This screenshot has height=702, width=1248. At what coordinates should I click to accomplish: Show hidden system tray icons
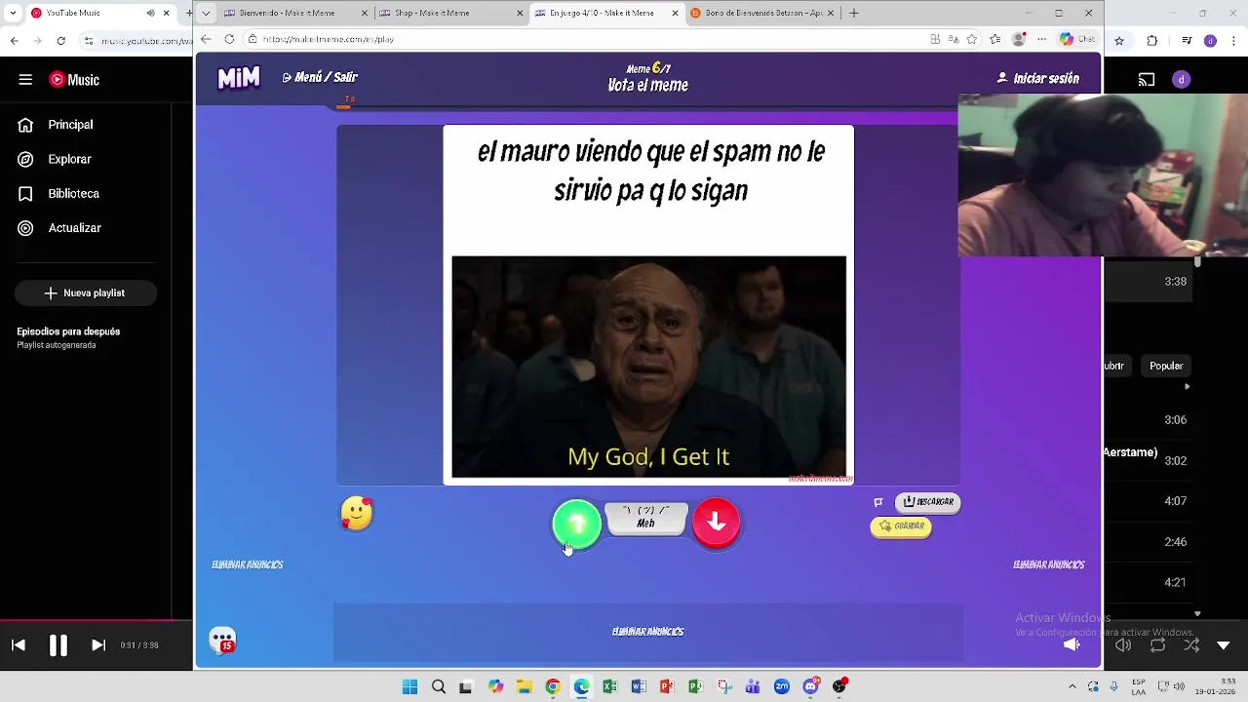click(1072, 686)
